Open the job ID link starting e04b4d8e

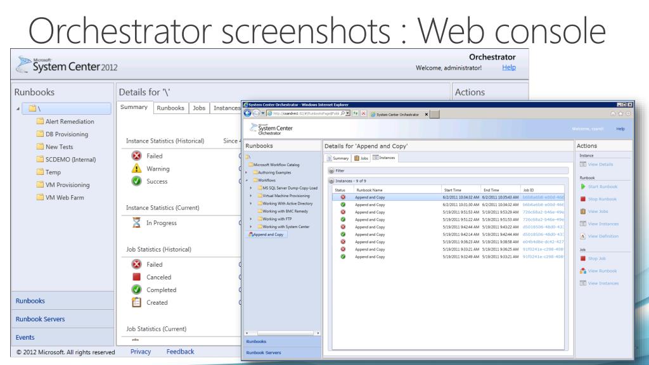pos(543,242)
